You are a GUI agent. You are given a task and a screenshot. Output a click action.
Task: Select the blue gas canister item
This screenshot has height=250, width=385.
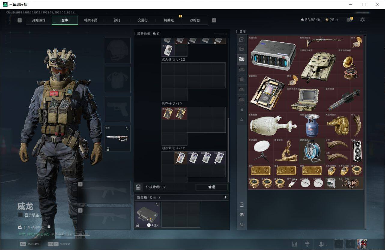(312, 125)
